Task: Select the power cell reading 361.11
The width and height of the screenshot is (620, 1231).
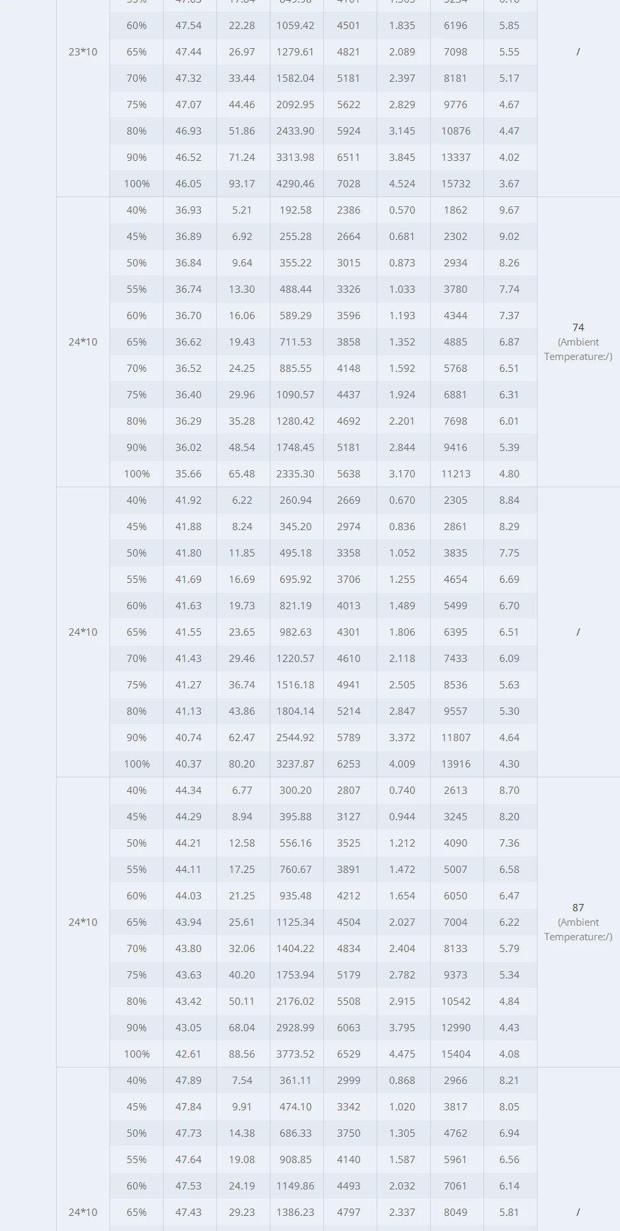Action: click(295, 1081)
